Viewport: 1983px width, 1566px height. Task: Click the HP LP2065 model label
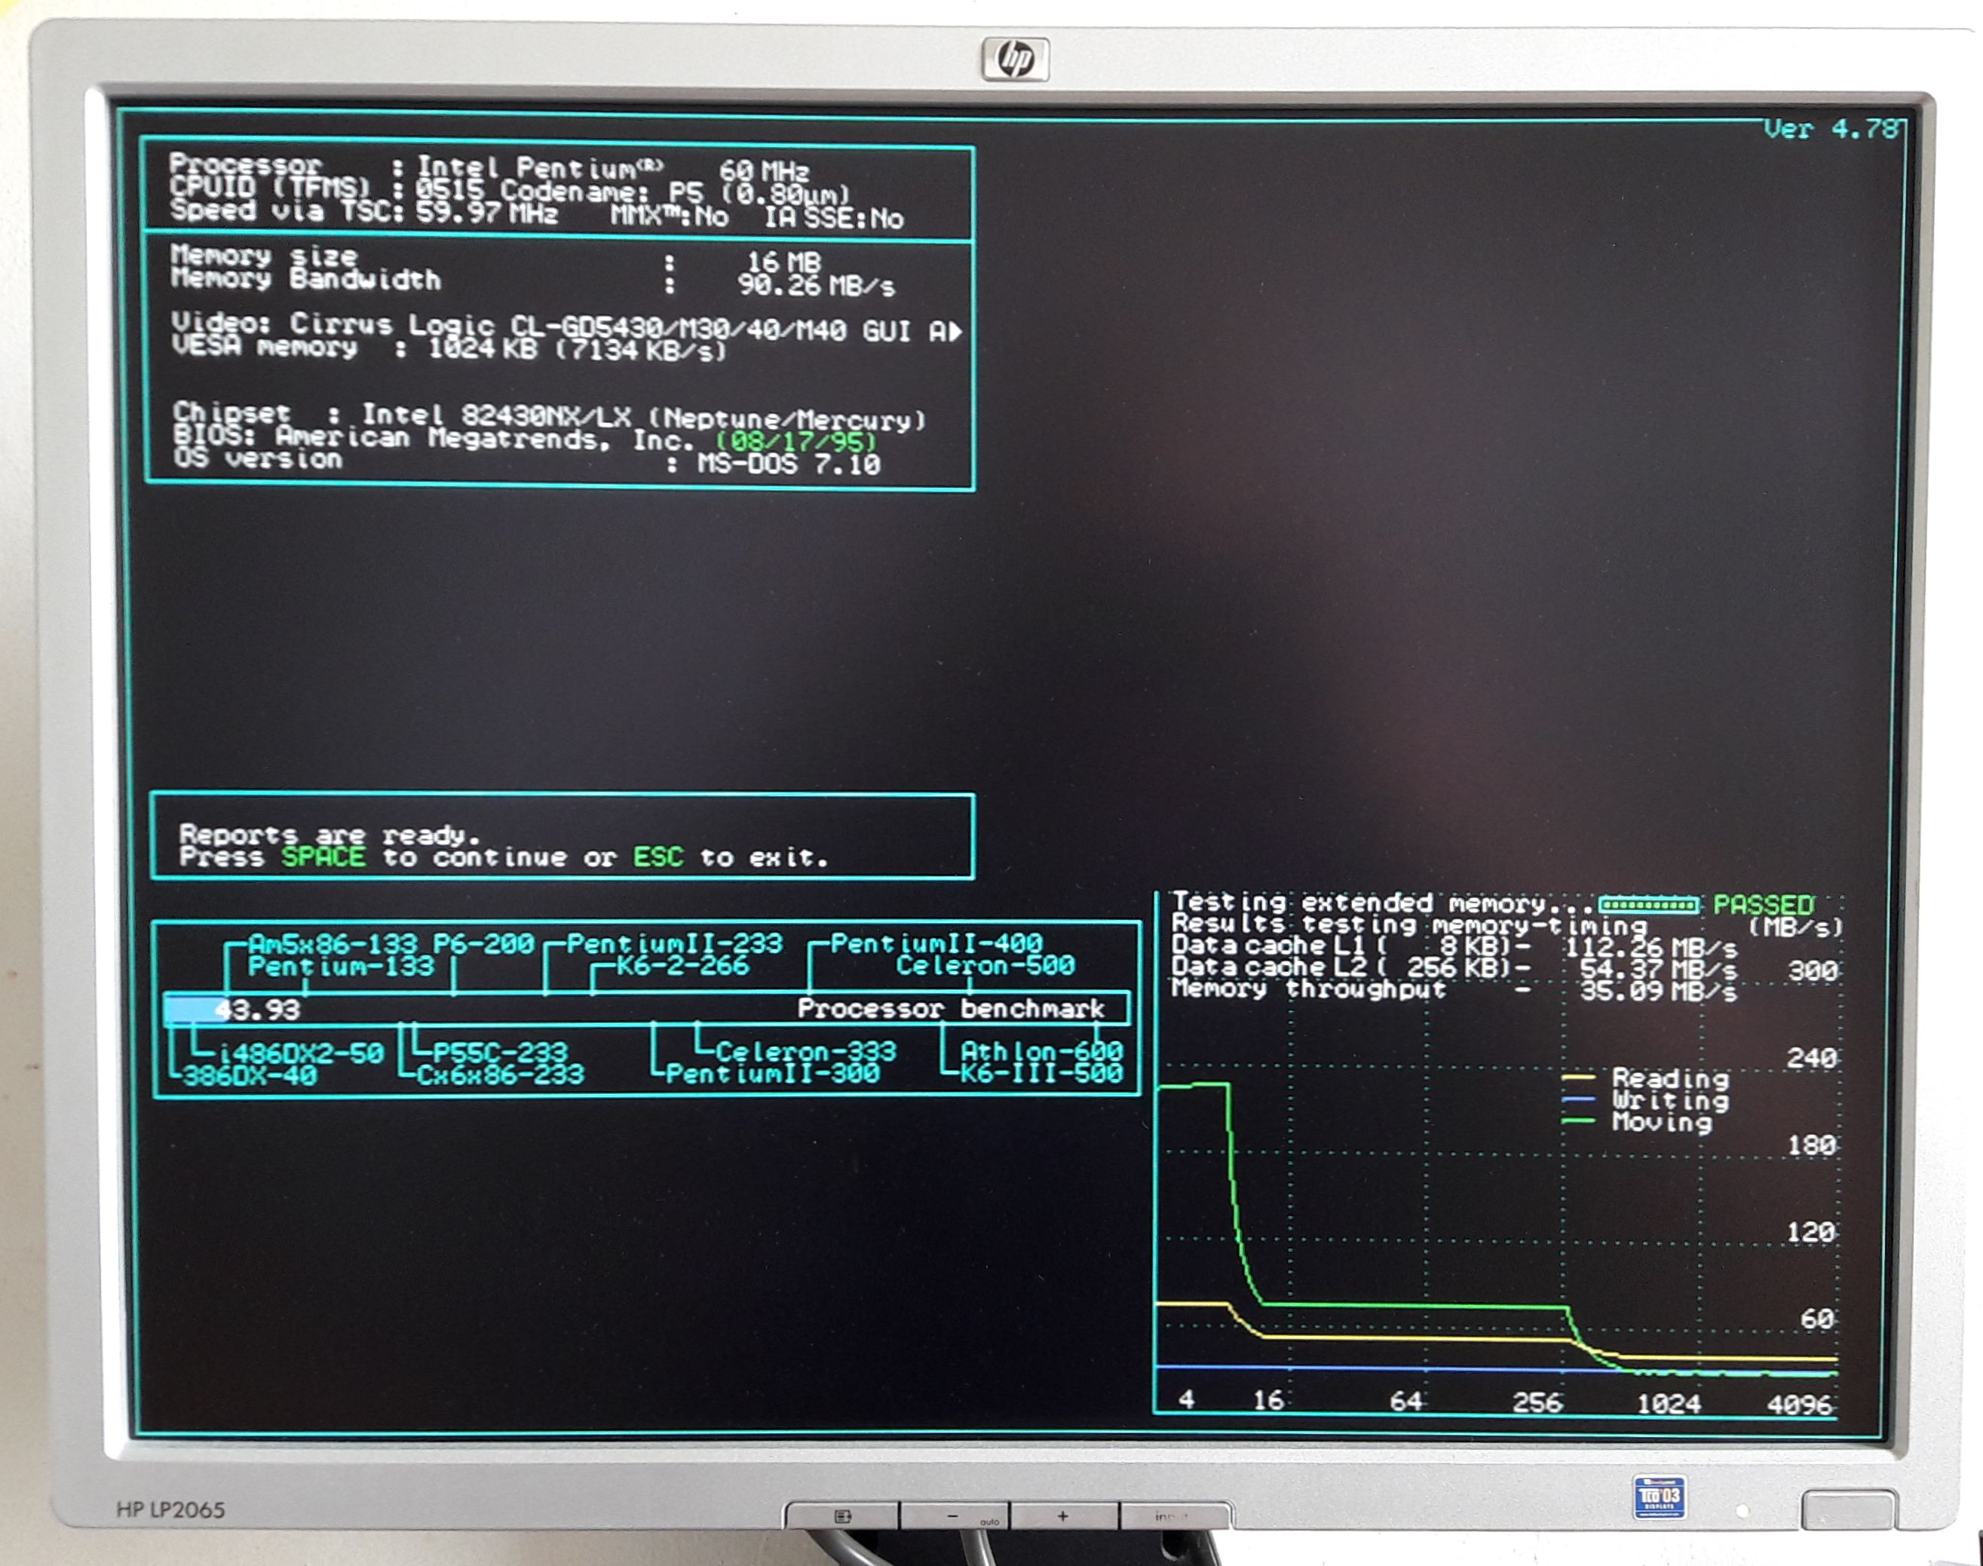pos(170,1509)
